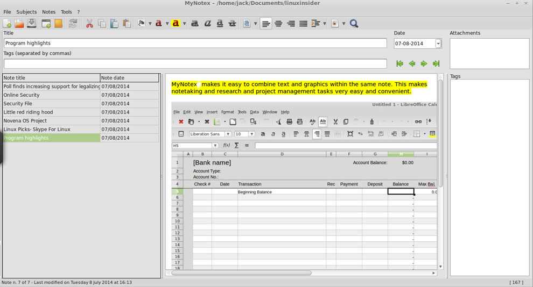533x287 pixels.
Task: Apply yellow highlight with the highlighted 'a'
Action: [x=176, y=24]
